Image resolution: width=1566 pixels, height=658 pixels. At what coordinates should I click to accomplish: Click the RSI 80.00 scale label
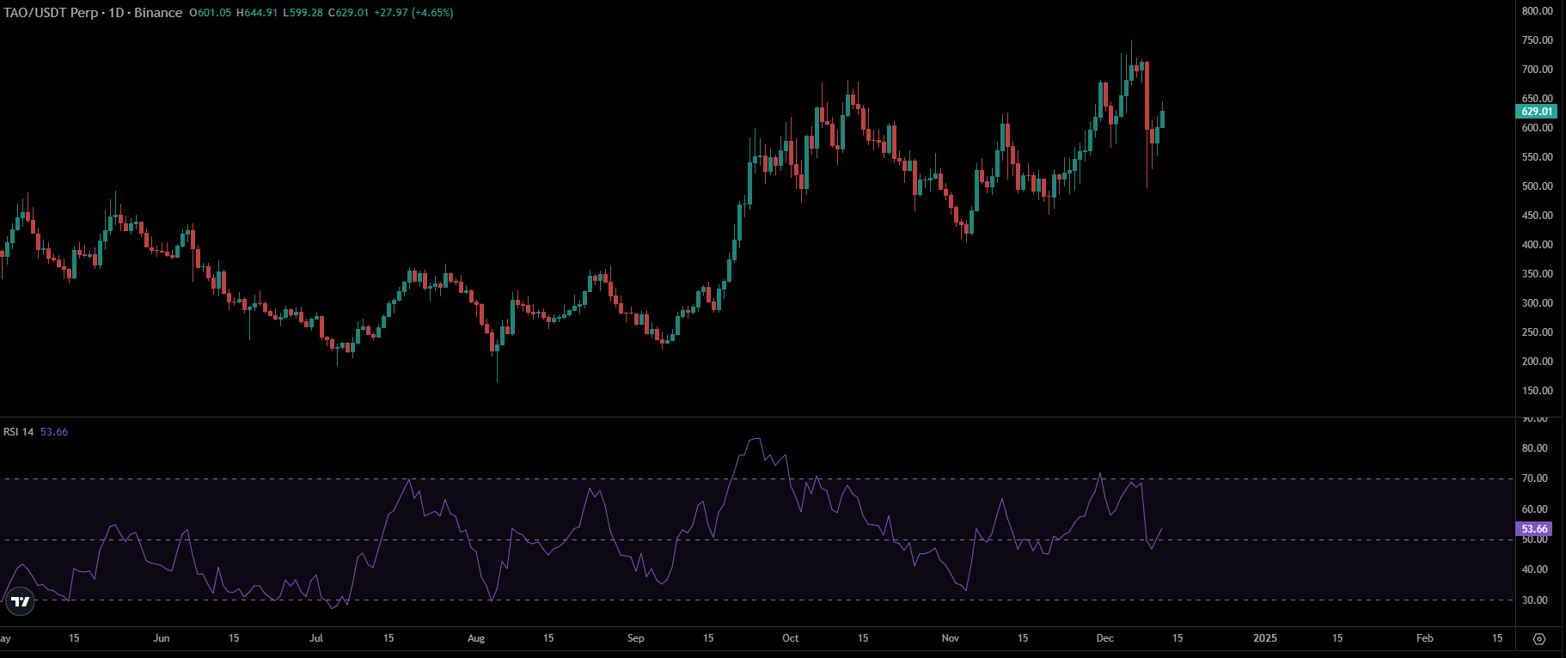1534,448
